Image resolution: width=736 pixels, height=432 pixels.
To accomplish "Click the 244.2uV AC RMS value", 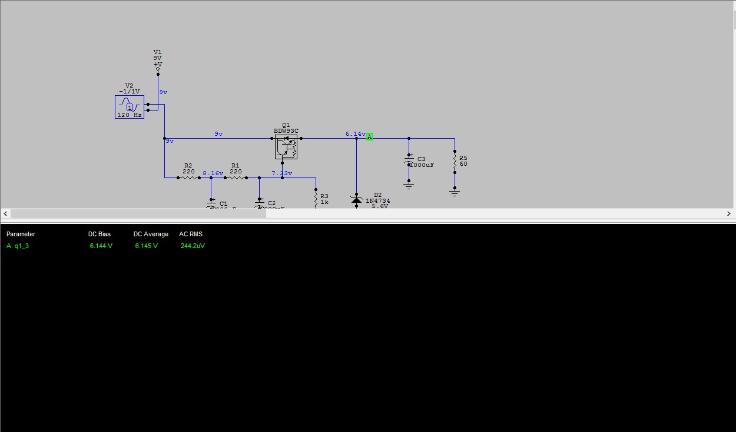I will [x=193, y=246].
